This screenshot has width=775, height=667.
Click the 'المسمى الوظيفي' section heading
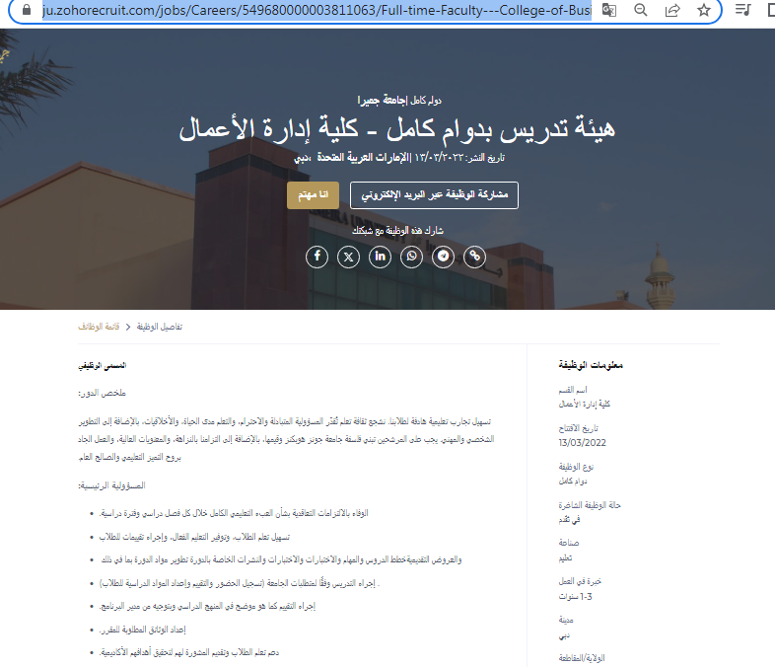pos(103,365)
